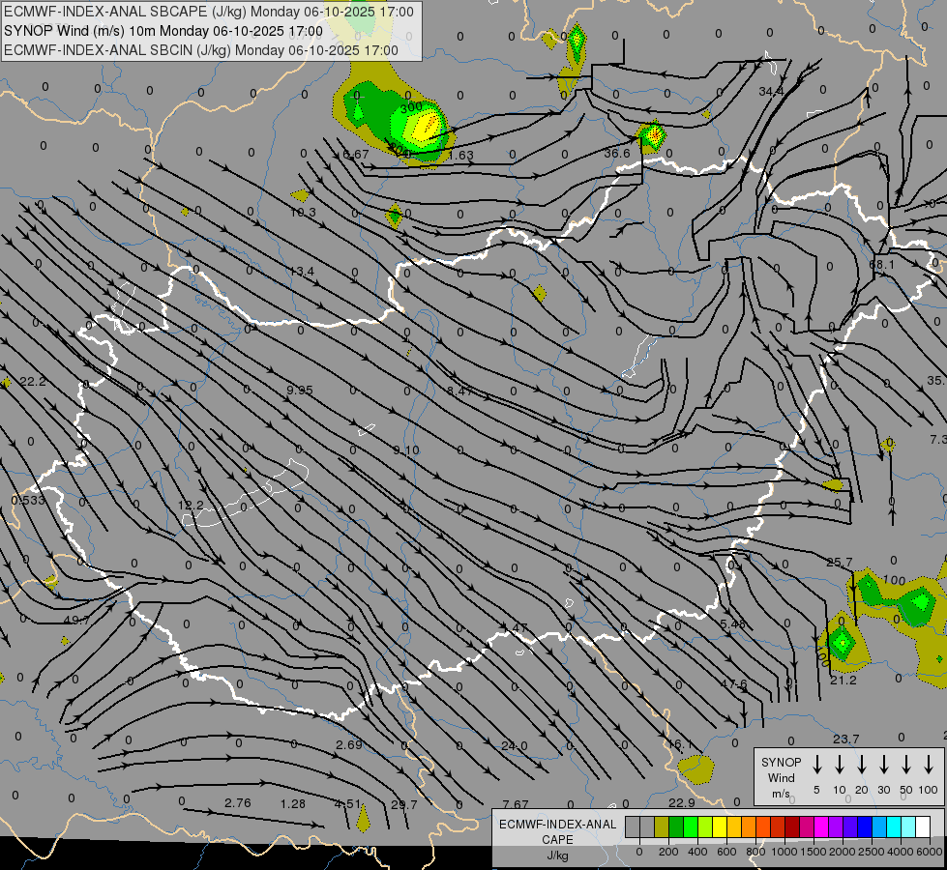Select the bright magenta swatch in CAPE legend
947x870 pixels.
pyautogui.click(x=821, y=827)
